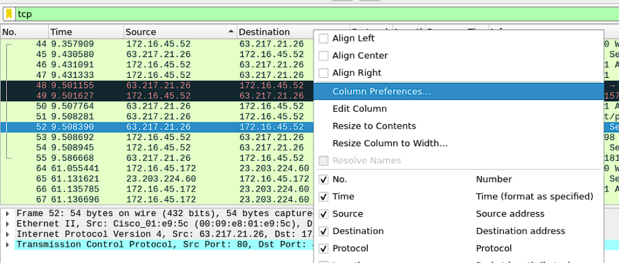Image resolution: width=619 pixels, height=263 pixels.
Task: Expand Transmission Control Protocol section
Action: coord(8,244)
